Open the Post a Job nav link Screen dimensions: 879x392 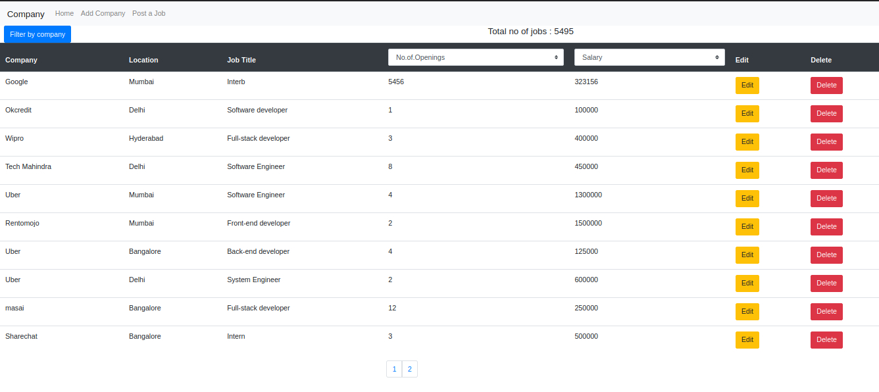[149, 13]
